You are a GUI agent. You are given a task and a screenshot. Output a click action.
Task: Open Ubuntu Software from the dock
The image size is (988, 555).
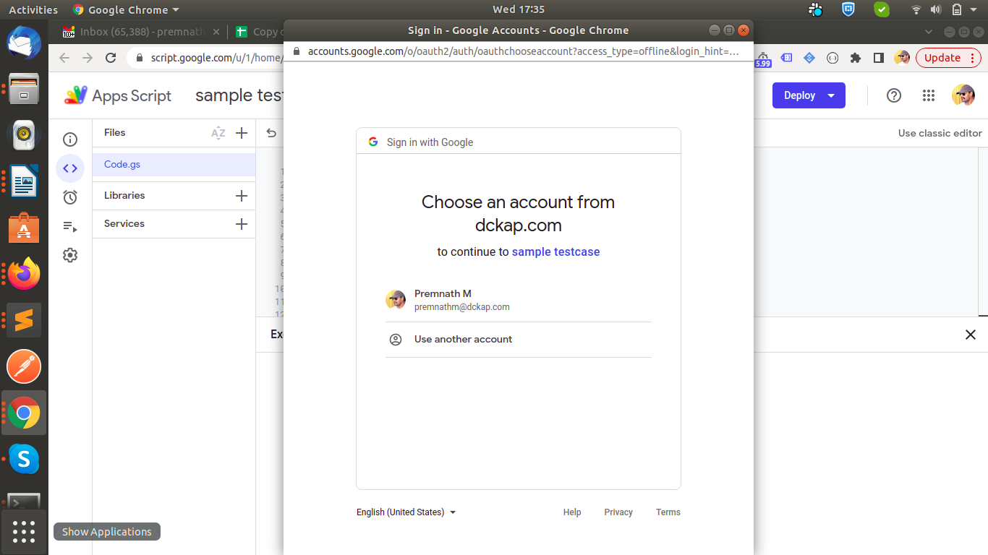(24, 227)
